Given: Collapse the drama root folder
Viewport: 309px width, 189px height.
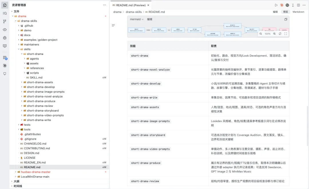Looking at the screenshot, I should click(x=13, y=16).
